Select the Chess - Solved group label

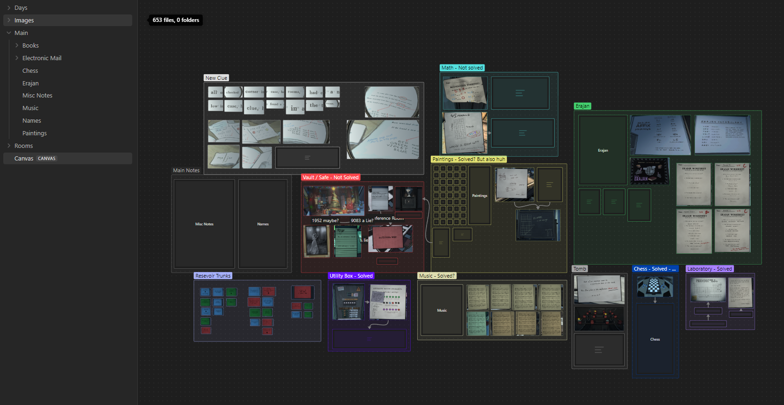[655, 269]
